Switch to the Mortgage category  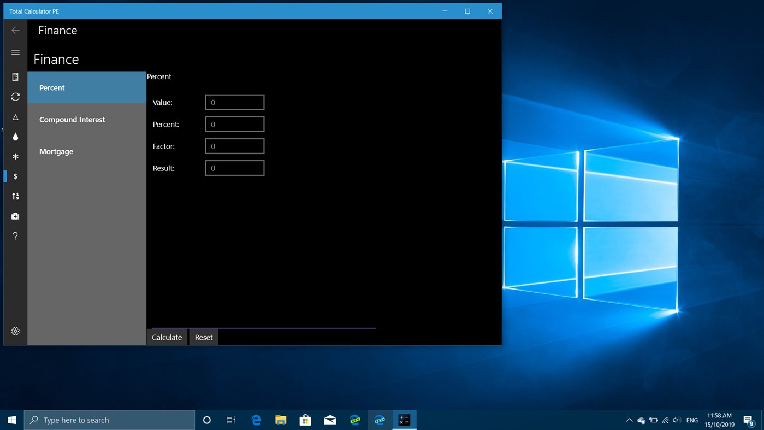56,151
